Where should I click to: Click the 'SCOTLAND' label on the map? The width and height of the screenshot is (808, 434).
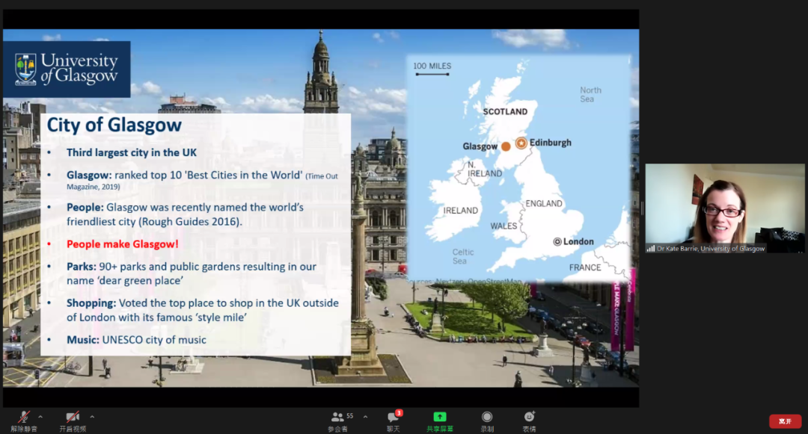[505, 111]
